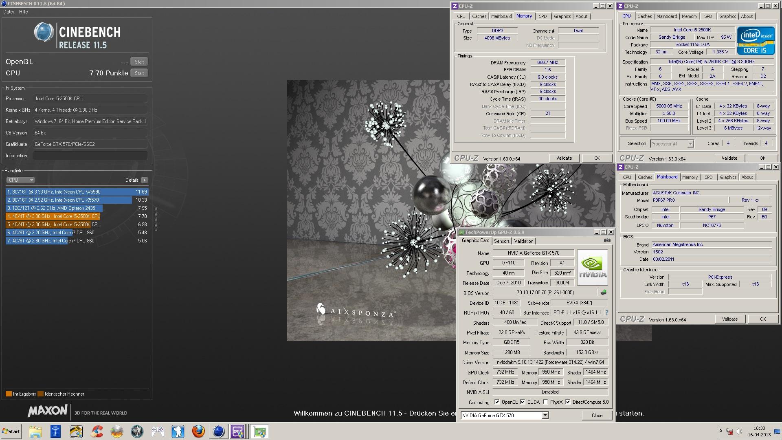The width and height of the screenshot is (782, 440).
Task: Open About tab in CPU-Z Memory window
Action: 581,16
